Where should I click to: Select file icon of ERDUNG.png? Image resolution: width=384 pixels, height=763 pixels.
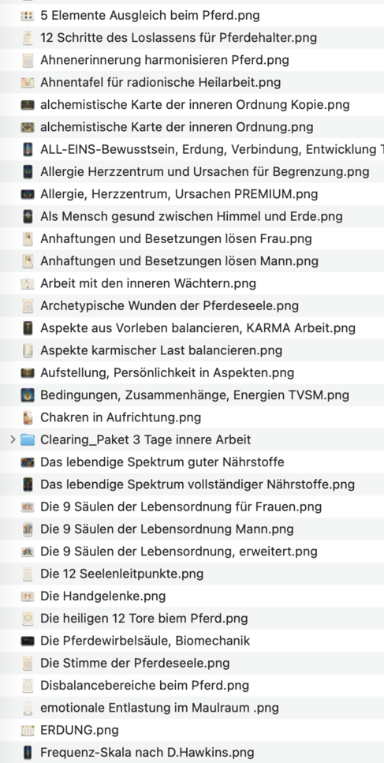click(28, 730)
